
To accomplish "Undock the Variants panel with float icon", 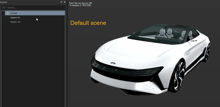I will pos(61,2).
